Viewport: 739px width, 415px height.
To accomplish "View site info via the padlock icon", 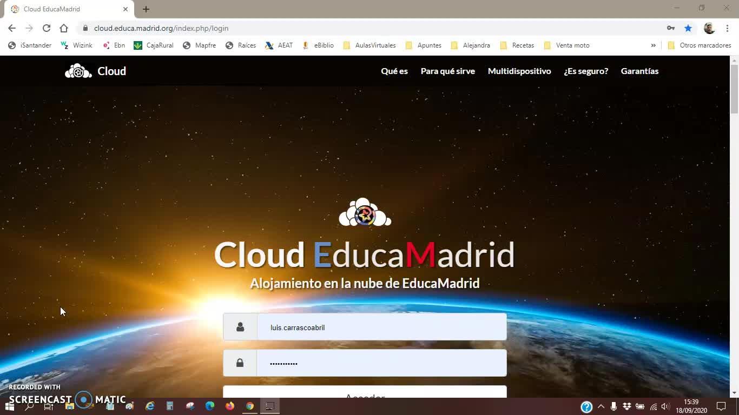I will [x=85, y=28].
